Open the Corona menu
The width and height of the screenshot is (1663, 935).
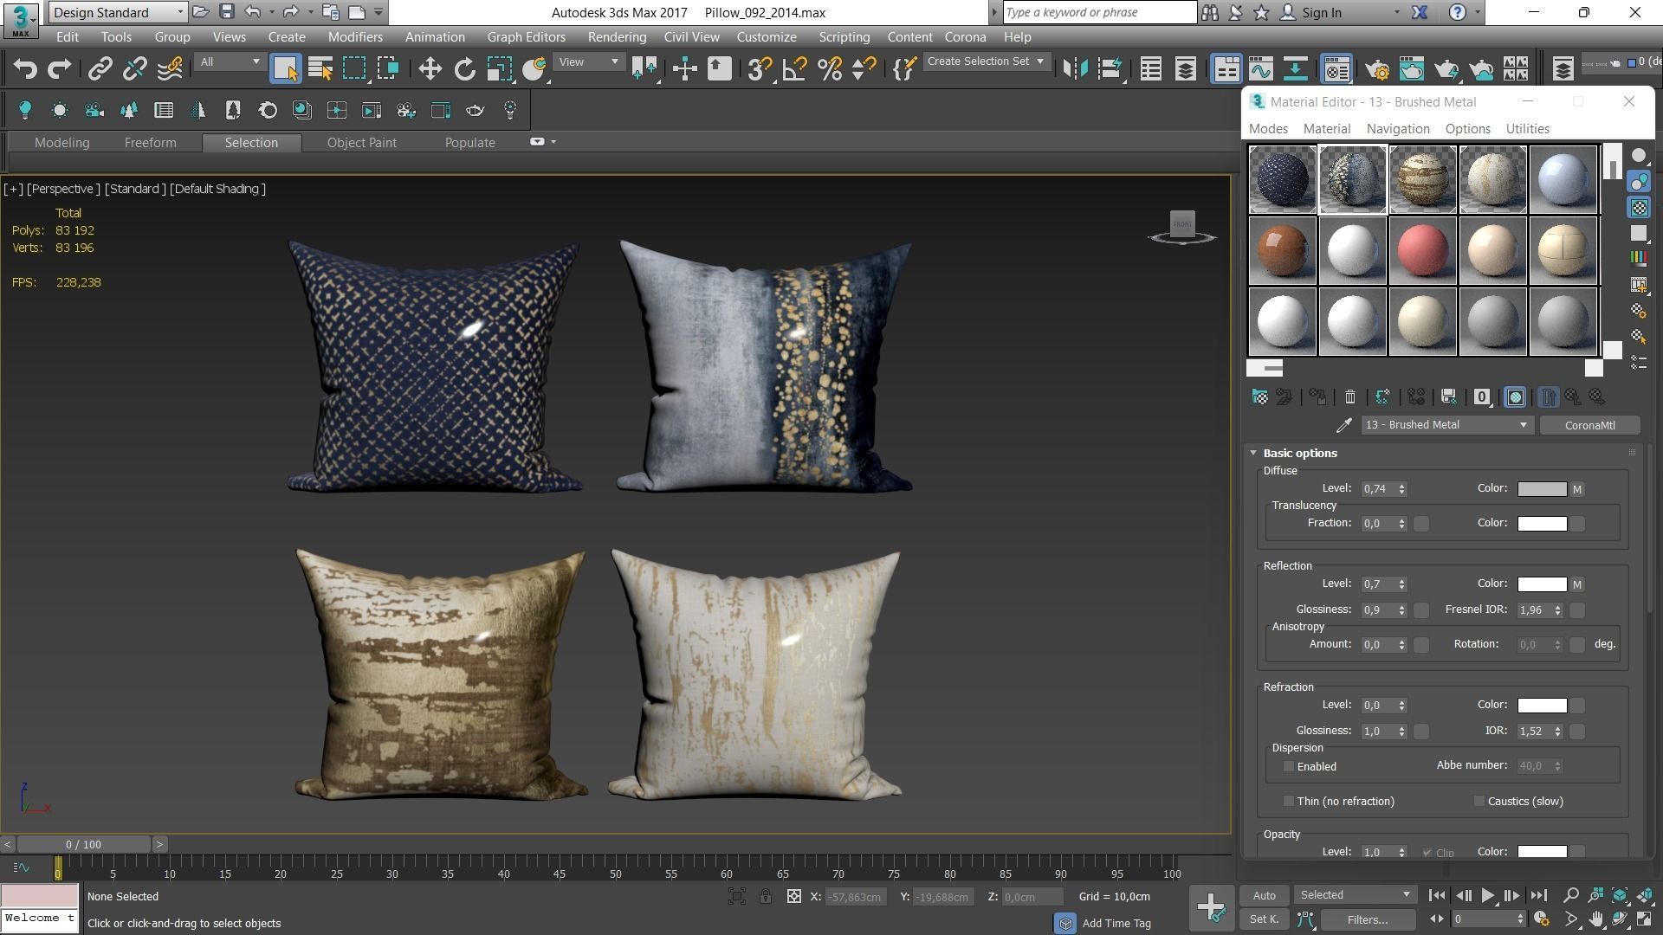click(965, 37)
